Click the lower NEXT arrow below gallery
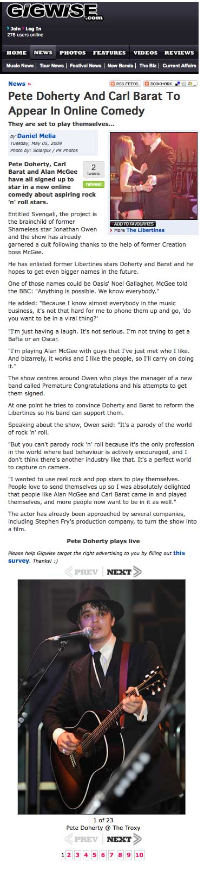The width and height of the screenshot is (204, 875). tap(124, 839)
